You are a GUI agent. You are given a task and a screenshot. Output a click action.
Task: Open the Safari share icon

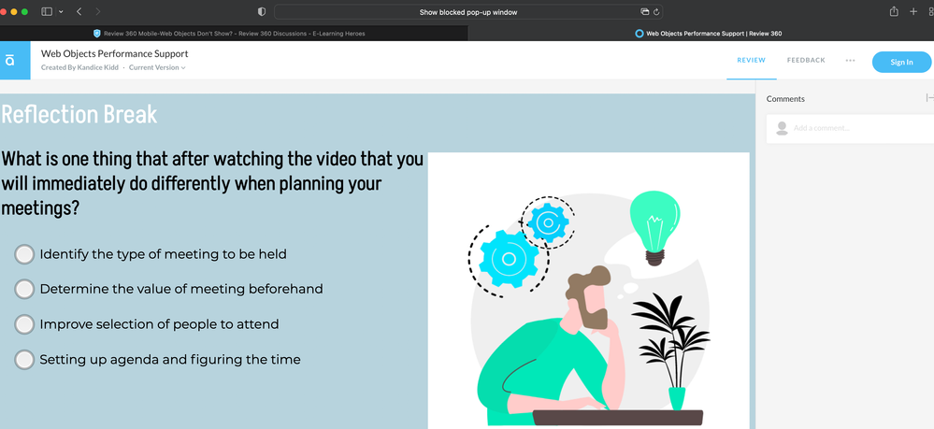(x=894, y=11)
